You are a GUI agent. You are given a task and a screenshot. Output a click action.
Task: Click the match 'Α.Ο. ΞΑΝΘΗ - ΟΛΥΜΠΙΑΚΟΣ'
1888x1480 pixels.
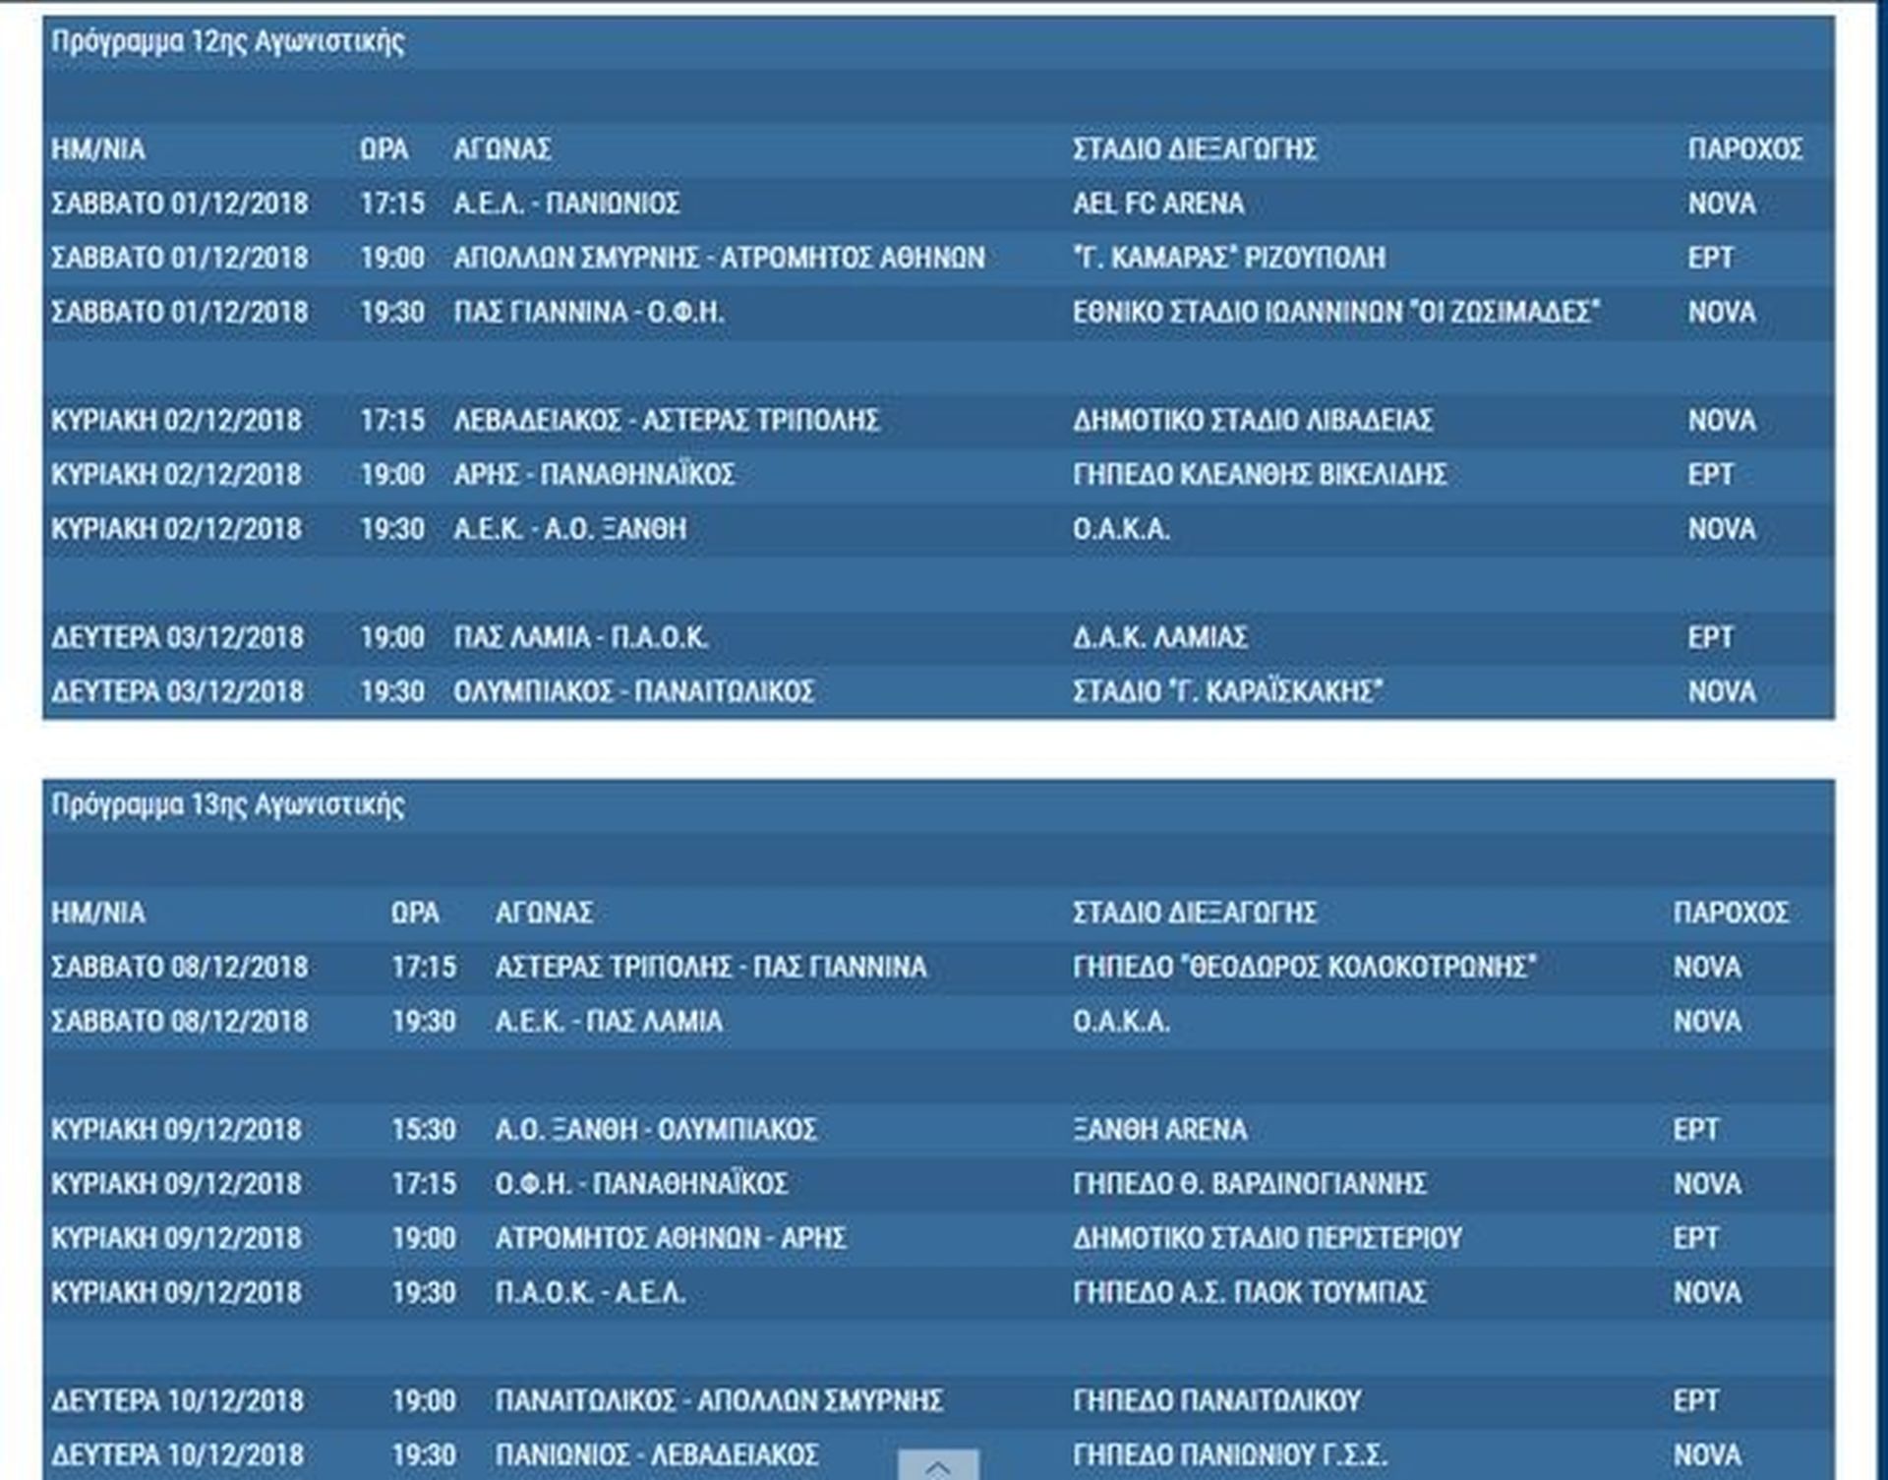tap(656, 1130)
